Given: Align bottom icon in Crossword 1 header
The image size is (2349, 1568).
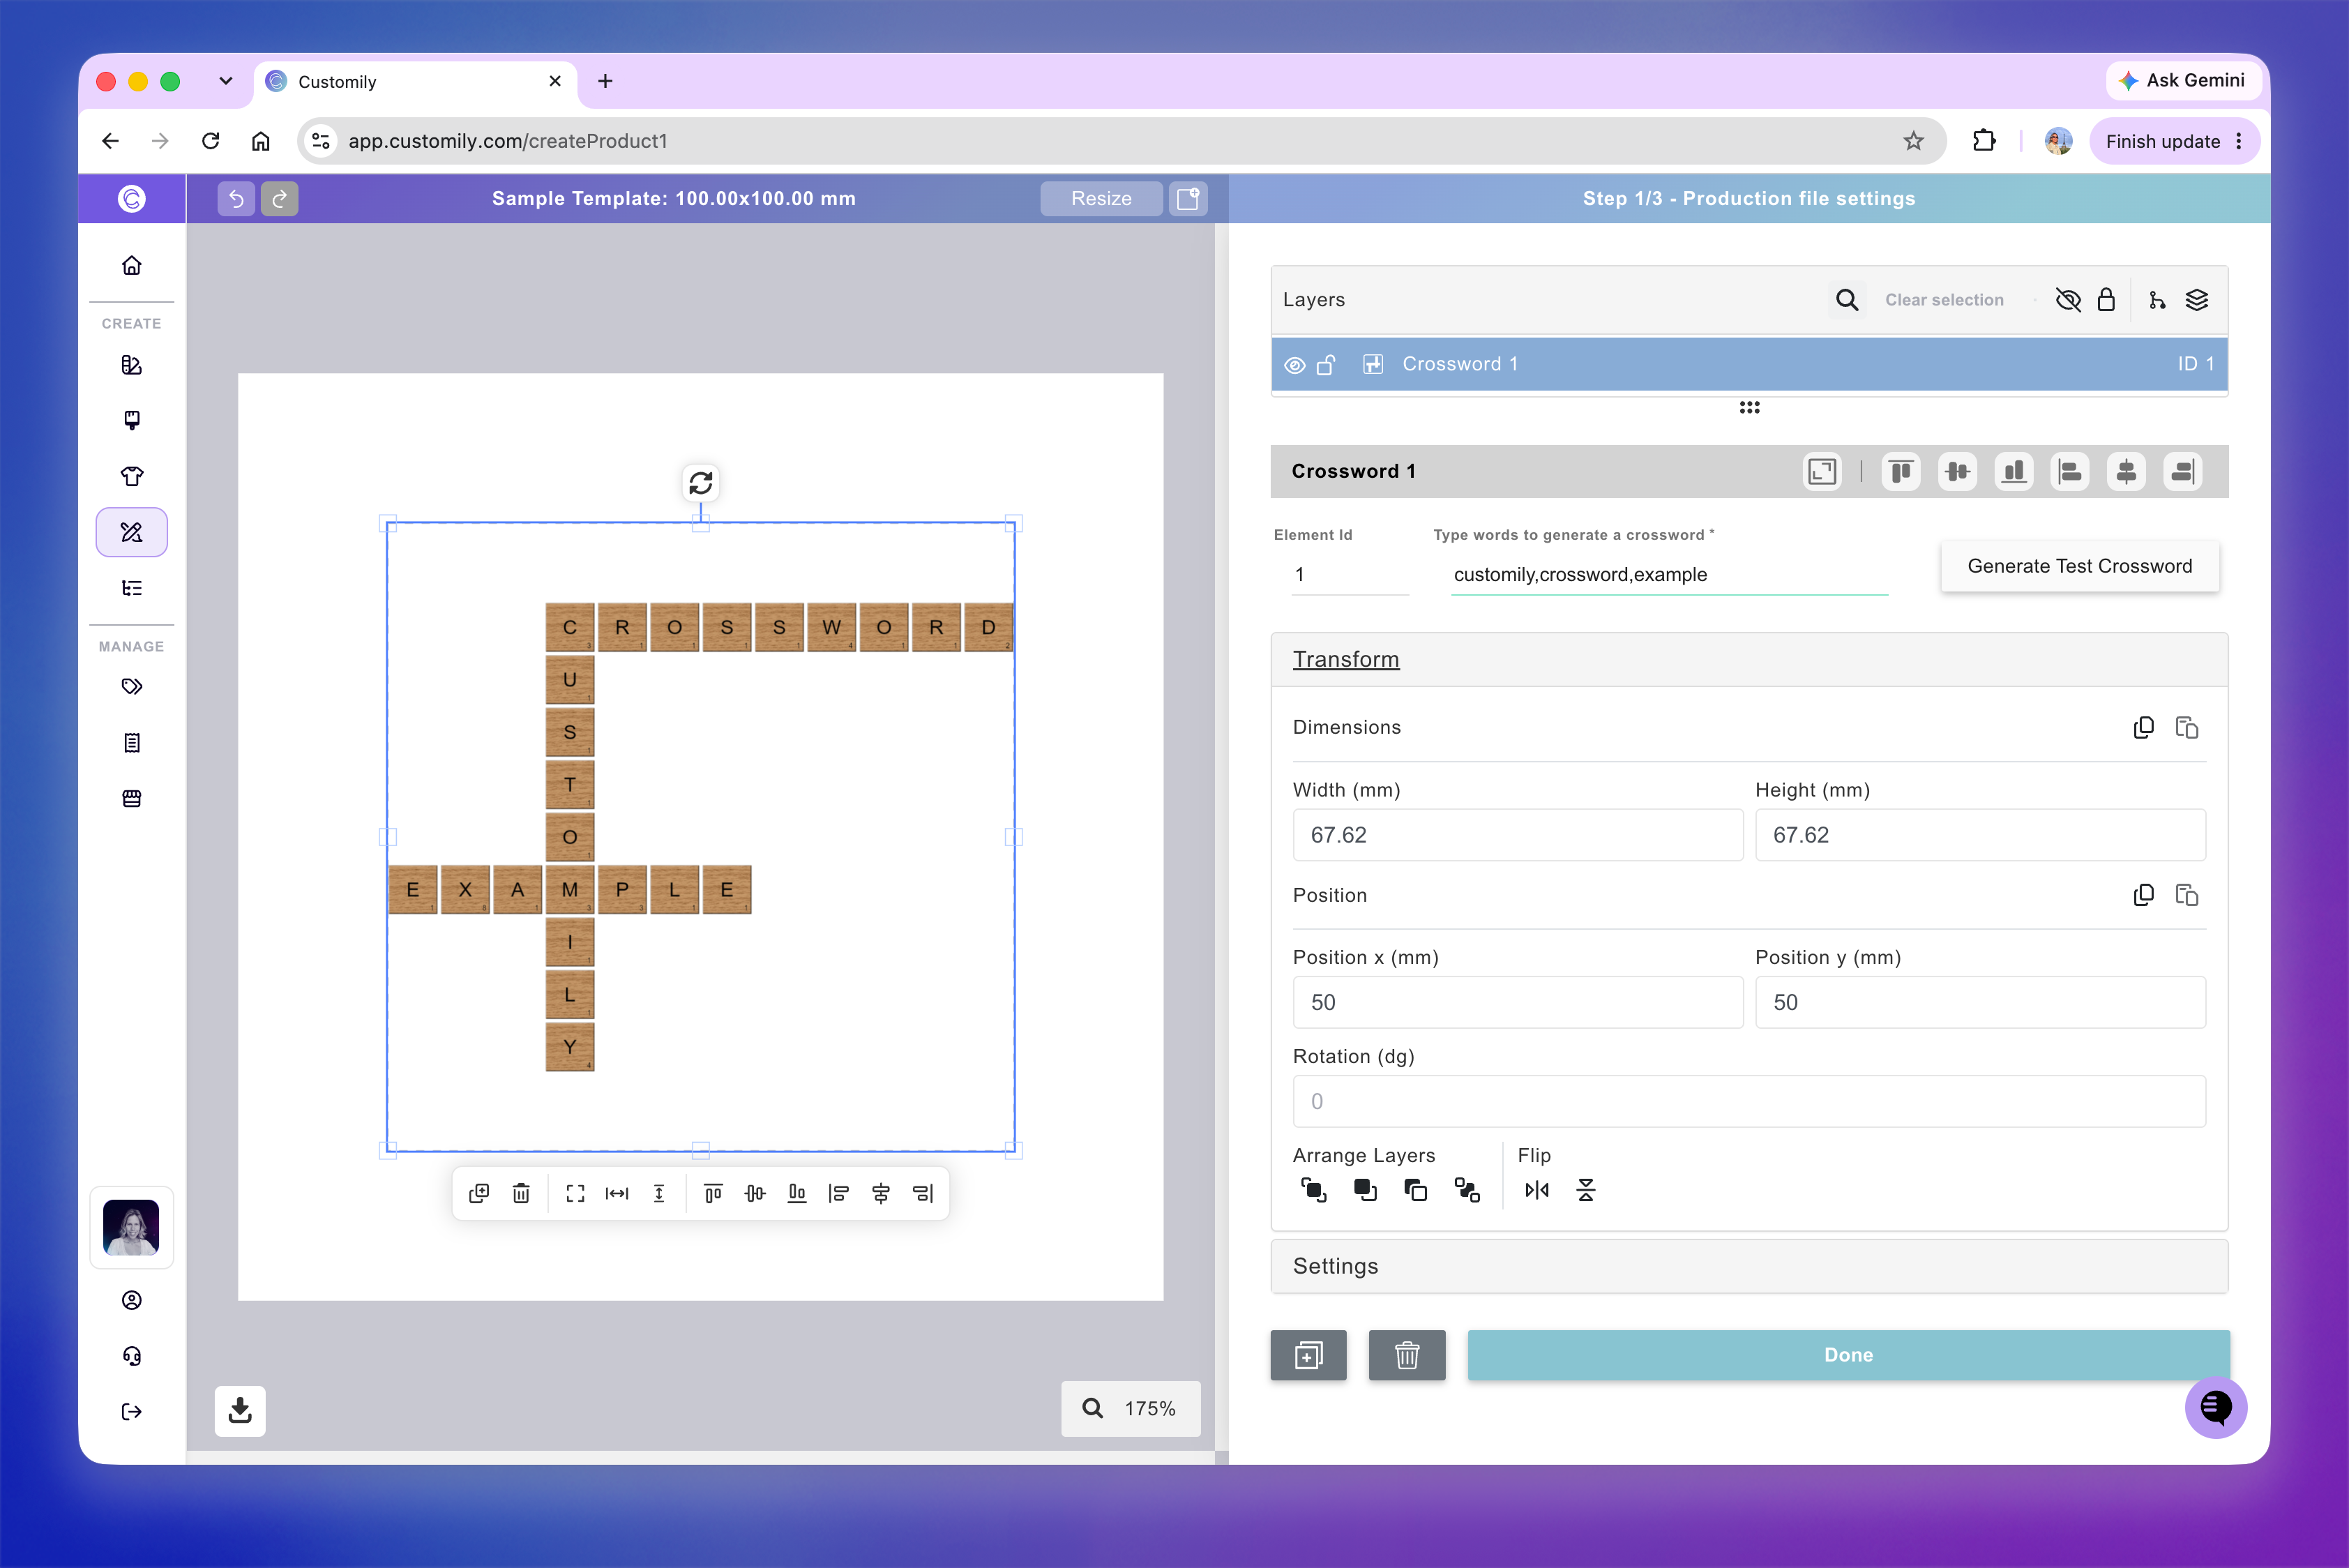Looking at the screenshot, I should pyautogui.click(x=2014, y=471).
